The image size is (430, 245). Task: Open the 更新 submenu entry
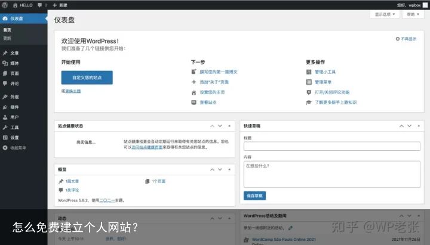click(7, 38)
